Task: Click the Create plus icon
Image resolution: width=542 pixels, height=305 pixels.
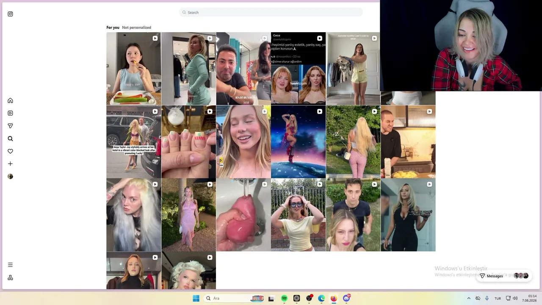Action: [10, 164]
